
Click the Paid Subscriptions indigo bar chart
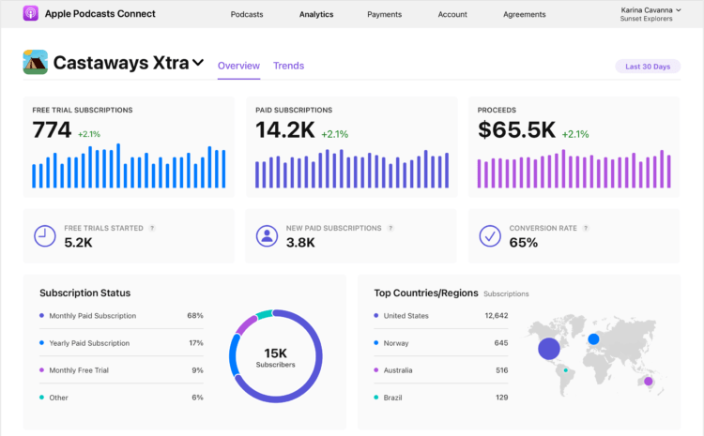pos(352,168)
